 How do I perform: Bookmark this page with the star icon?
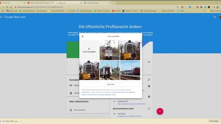(x=177, y=7)
